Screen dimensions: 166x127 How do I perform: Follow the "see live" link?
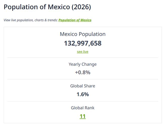82,52
